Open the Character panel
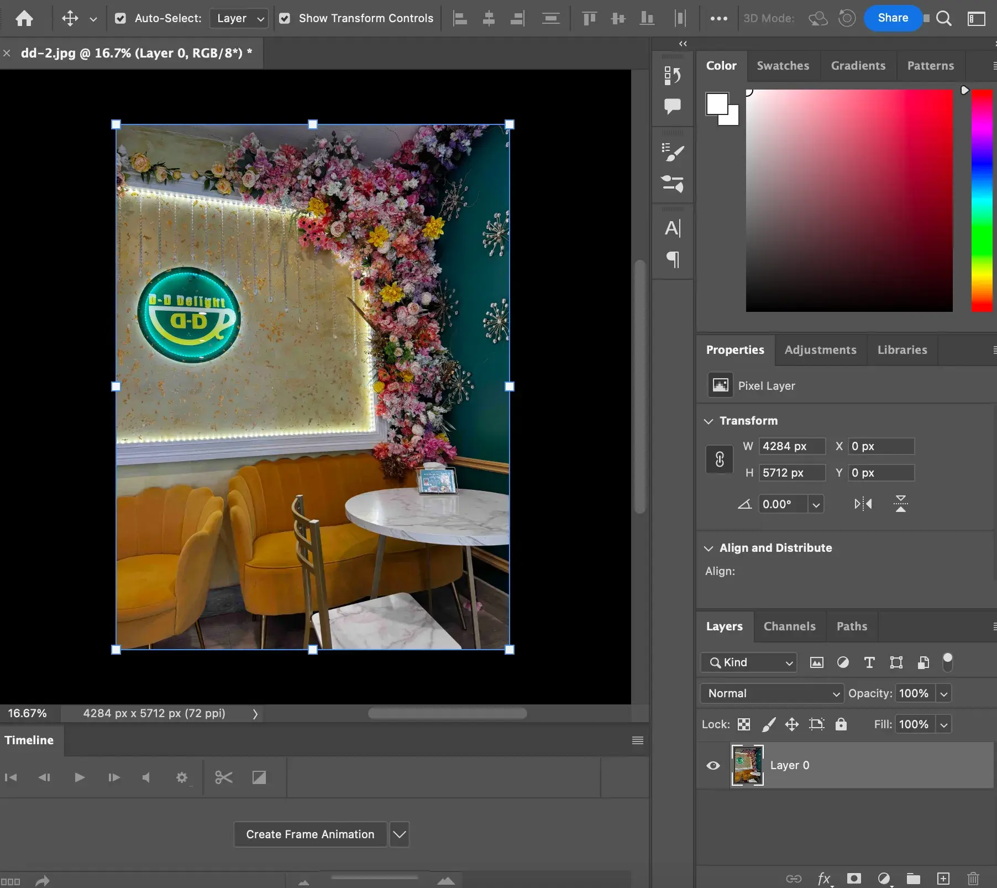 (673, 228)
